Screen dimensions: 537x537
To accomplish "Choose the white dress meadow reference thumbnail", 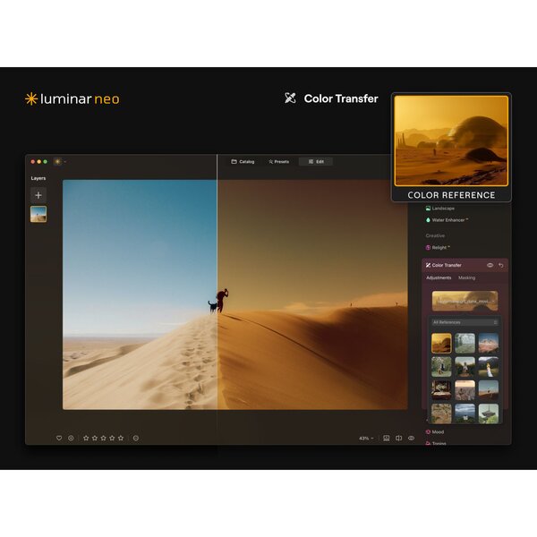I will [489, 367].
